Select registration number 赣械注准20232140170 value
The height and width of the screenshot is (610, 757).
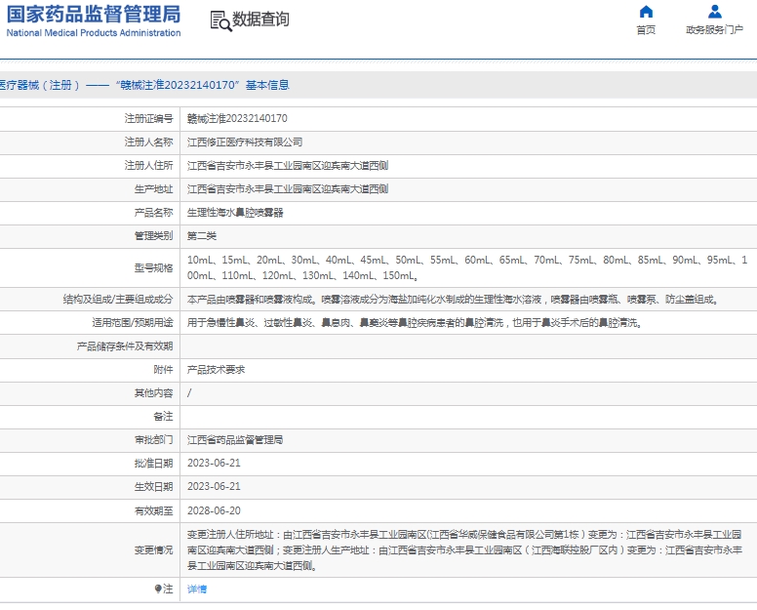237,118
